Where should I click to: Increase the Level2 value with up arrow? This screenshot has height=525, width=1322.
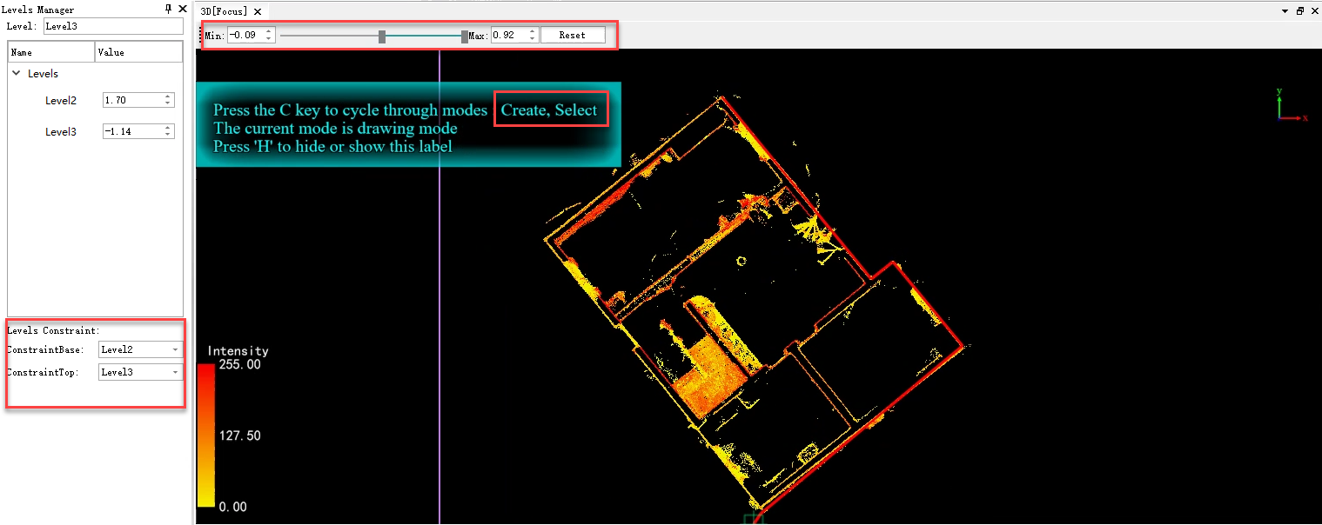point(167,97)
